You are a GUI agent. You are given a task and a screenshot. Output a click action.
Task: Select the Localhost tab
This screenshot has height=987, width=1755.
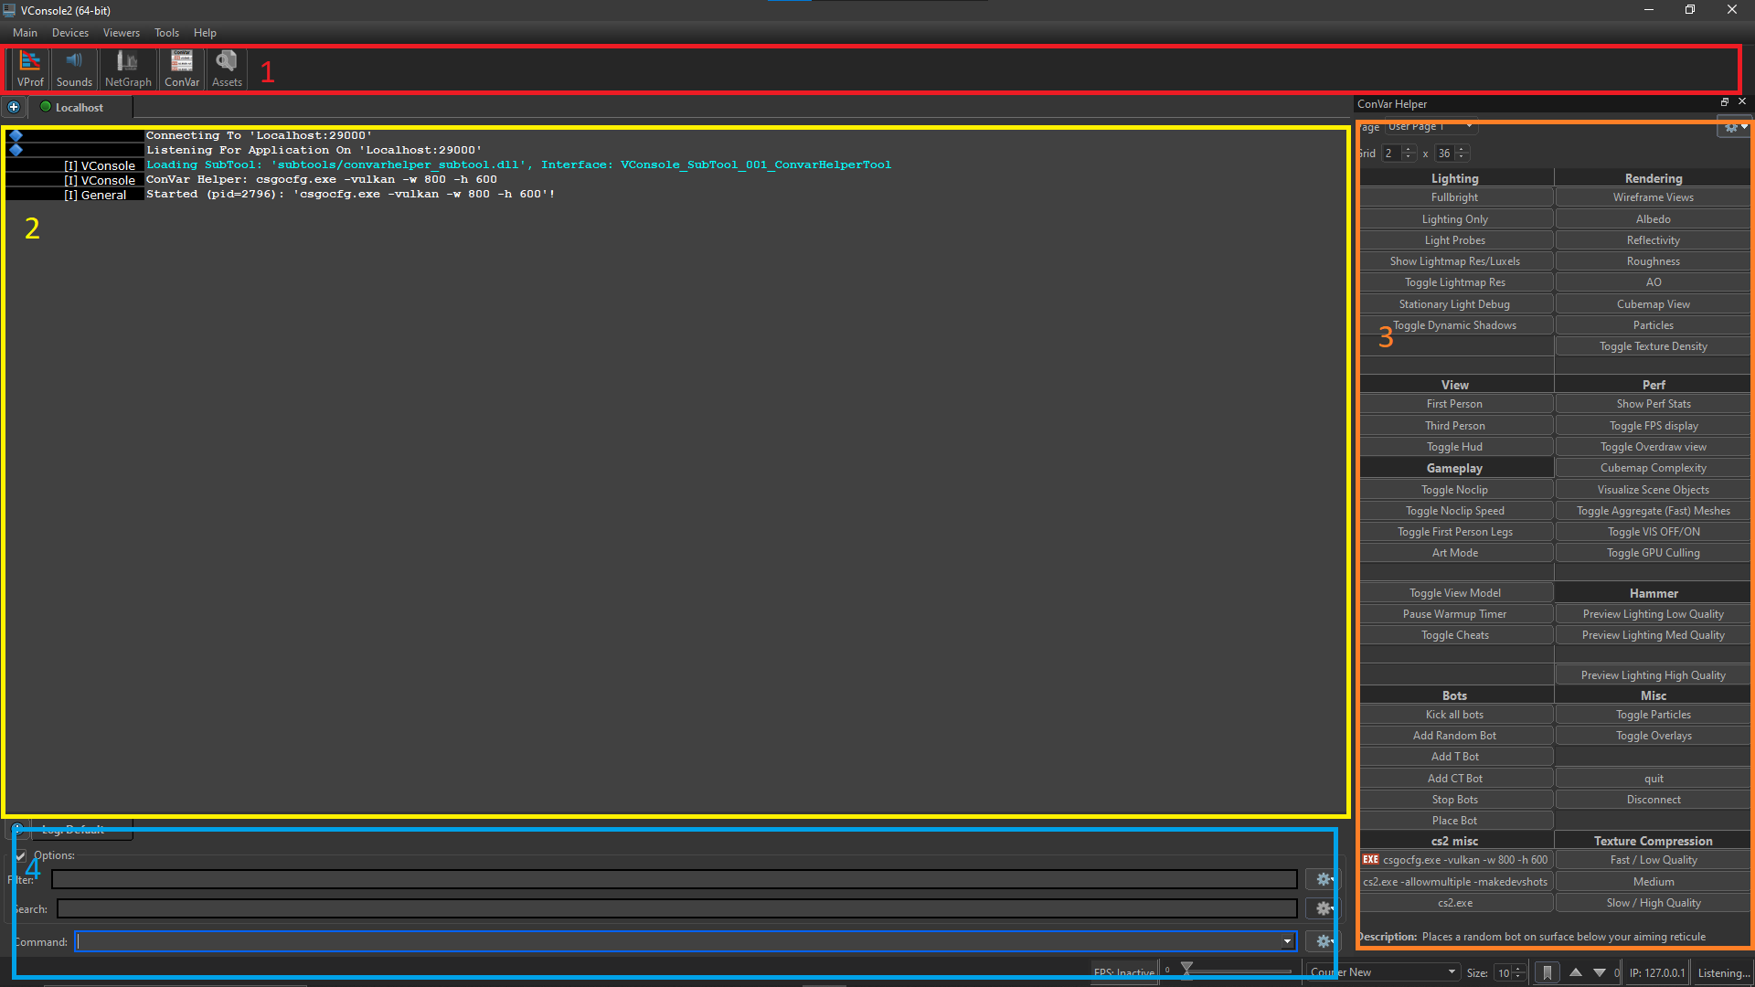(80, 108)
